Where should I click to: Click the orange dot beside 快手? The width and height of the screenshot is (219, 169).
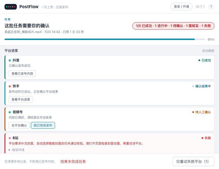10,86
